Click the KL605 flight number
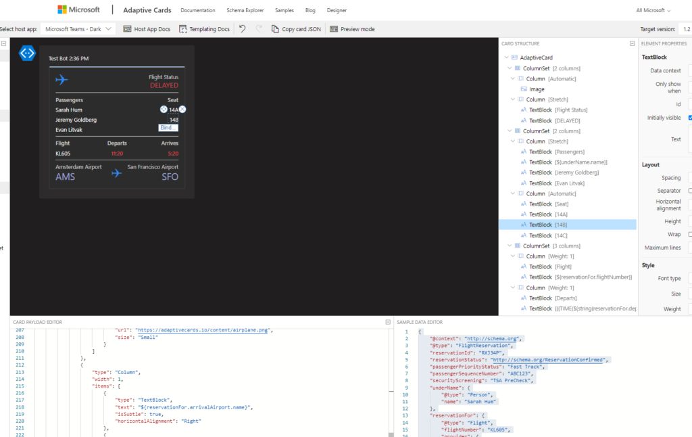The height and width of the screenshot is (437, 692). (63, 154)
